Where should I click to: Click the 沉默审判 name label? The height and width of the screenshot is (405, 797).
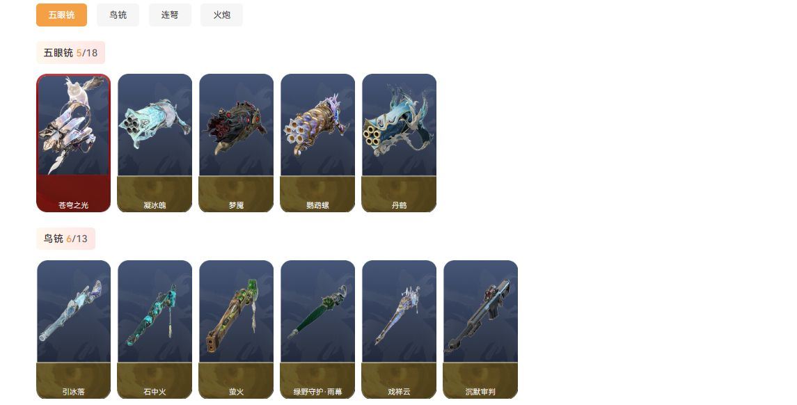[480, 392]
